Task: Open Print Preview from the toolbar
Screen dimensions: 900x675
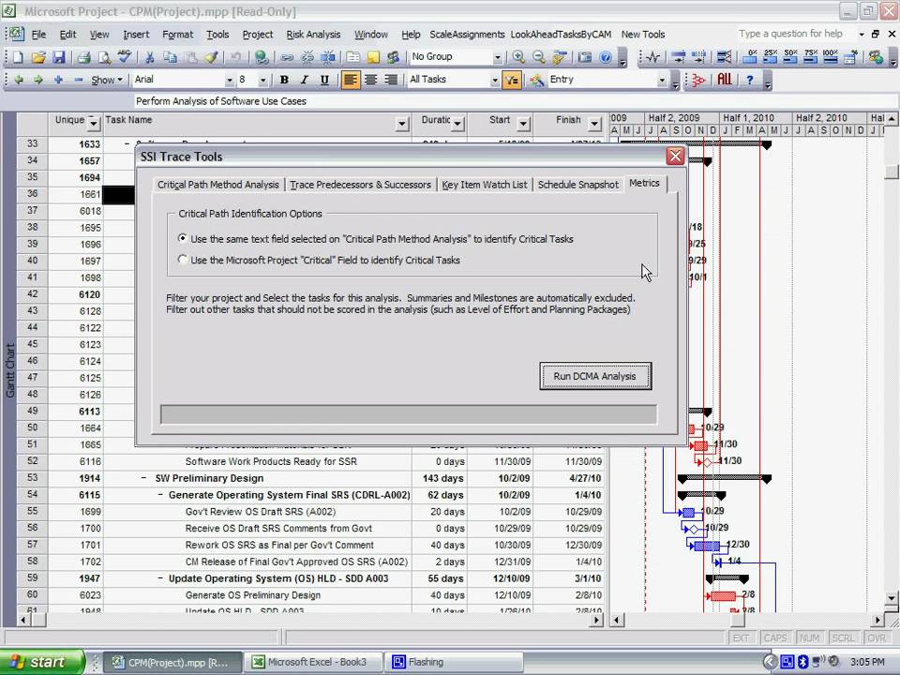Action: click(x=104, y=57)
